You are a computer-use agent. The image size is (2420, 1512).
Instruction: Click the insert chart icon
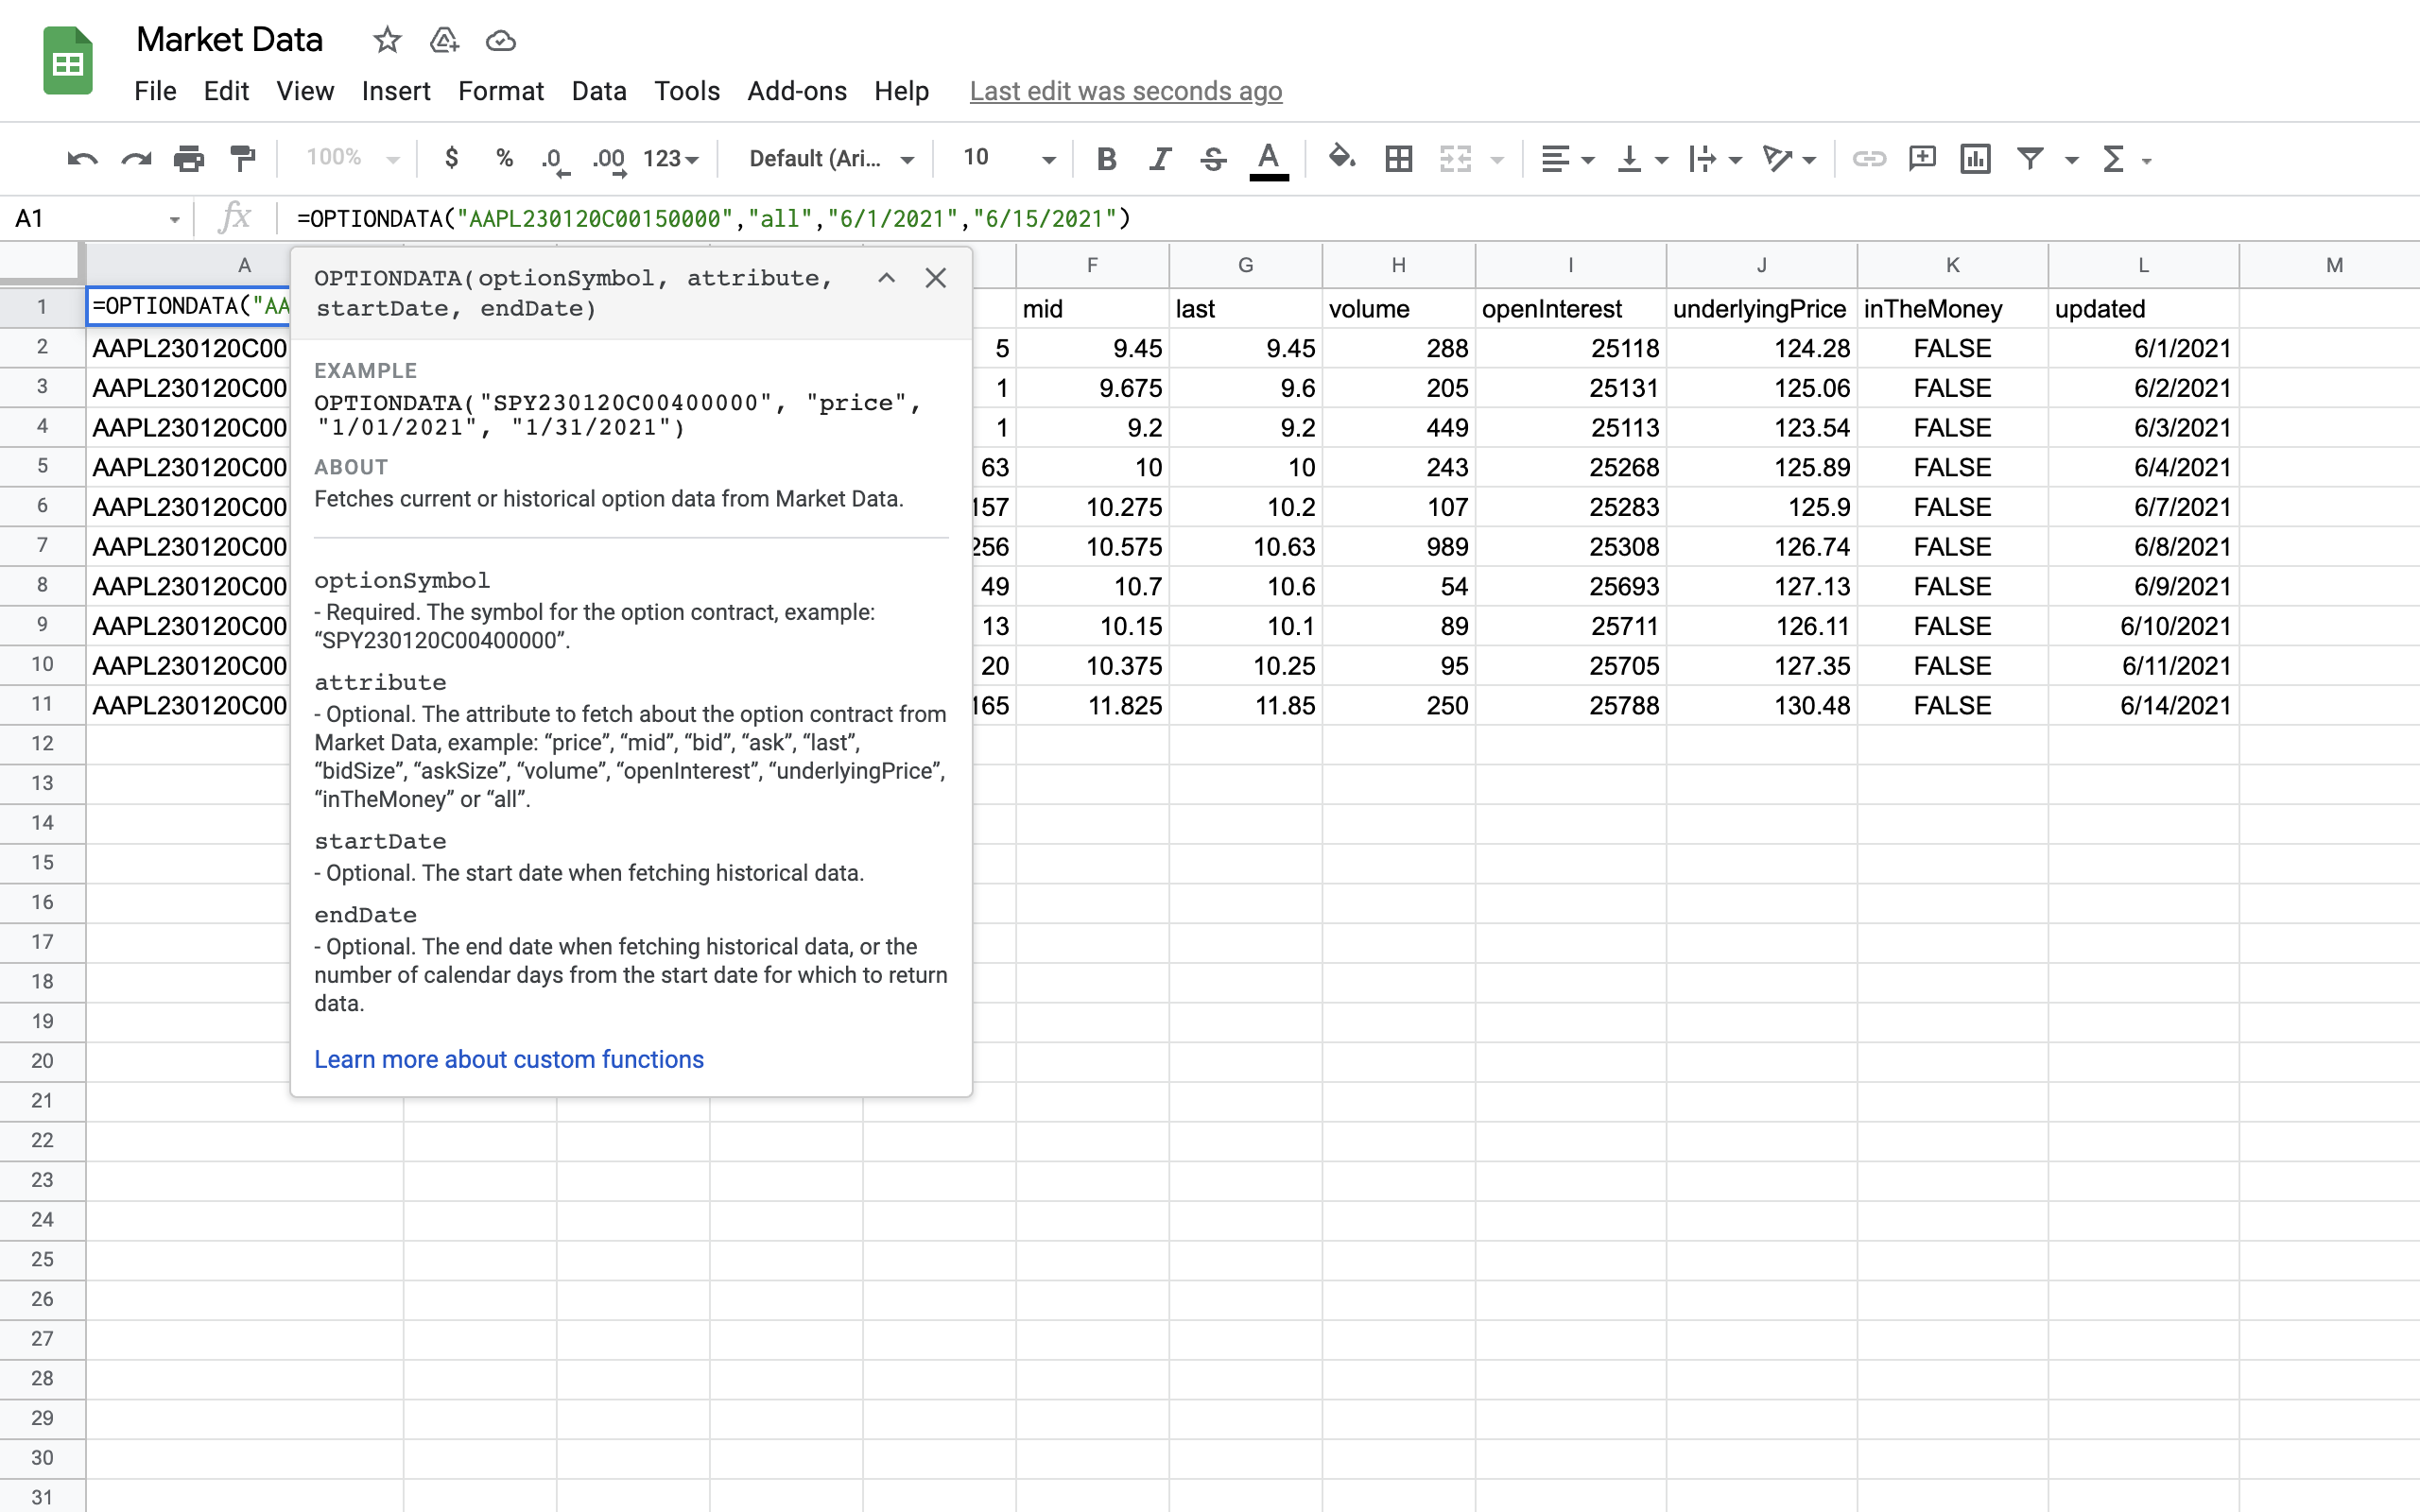click(x=1975, y=159)
